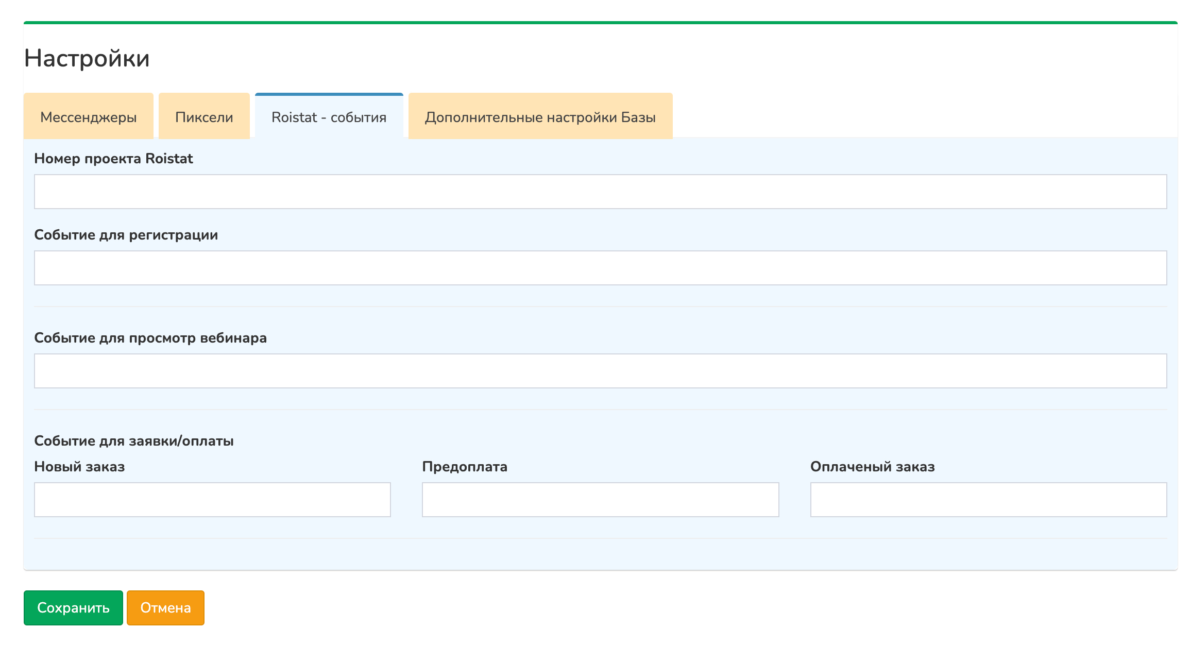Click the Событие для заявки/оплаты section title

(133, 441)
